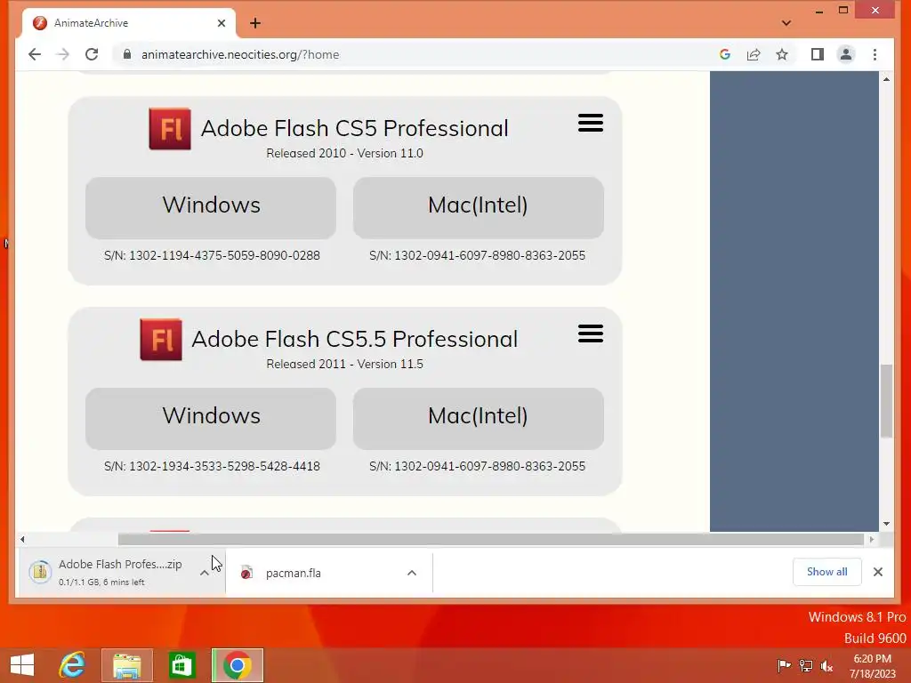The width and height of the screenshot is (911, 683).
Task: Close the downloads bar
Action: (878, 572)
